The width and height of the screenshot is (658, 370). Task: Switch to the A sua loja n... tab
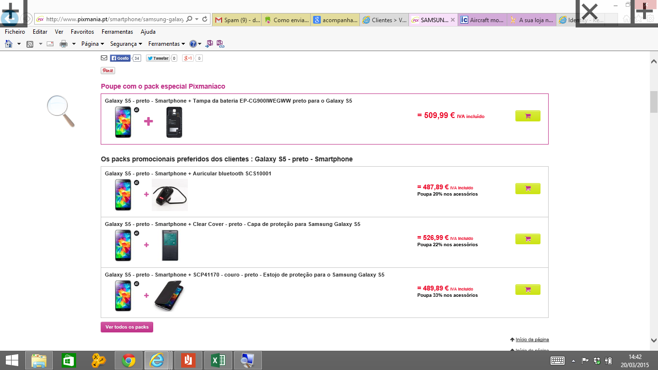click(532, 20)
